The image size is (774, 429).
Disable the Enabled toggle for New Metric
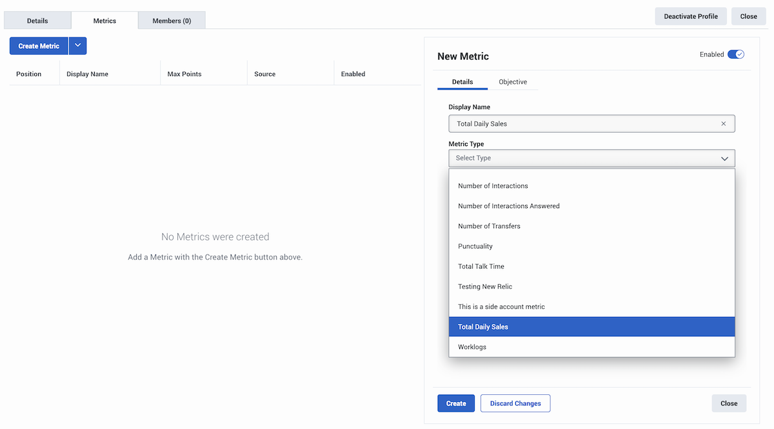[x=736, y=54]
